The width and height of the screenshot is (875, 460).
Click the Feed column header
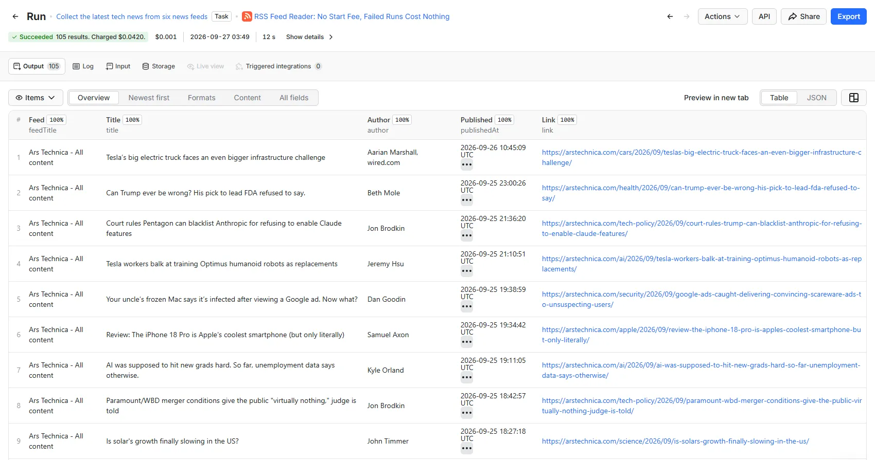click(x=37, y=120)
